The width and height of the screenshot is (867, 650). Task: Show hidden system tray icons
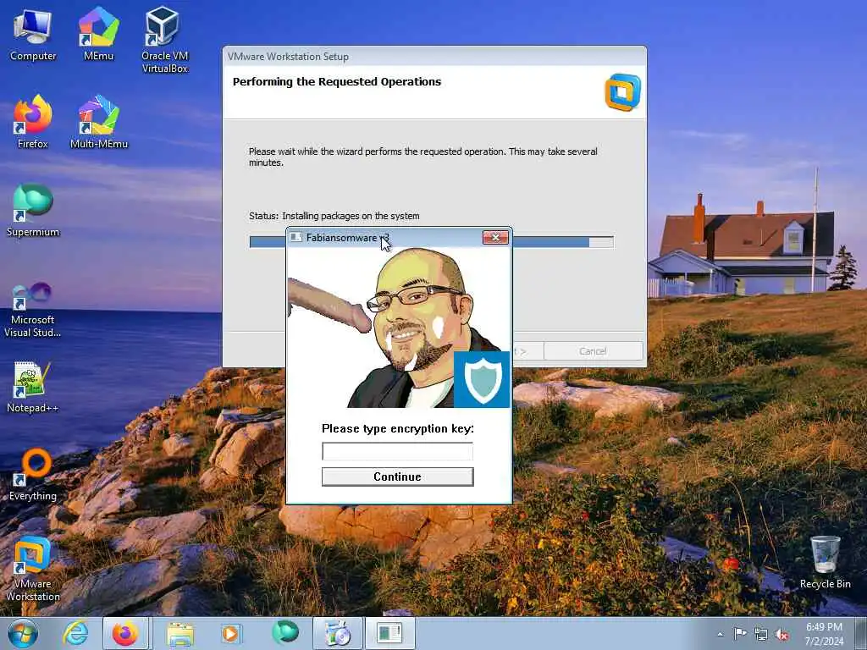pos(720,634)
